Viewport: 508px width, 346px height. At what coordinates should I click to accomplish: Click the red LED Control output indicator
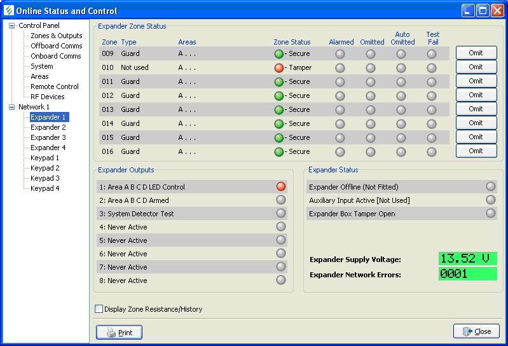tap(281, 186)
